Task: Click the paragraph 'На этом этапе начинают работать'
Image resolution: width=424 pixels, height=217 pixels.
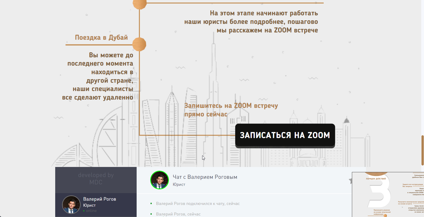Action: pyautogui.click(x=251, y=22)
